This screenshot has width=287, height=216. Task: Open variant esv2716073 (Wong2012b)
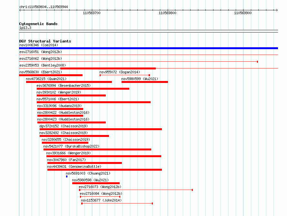click(x=100, y=187)
